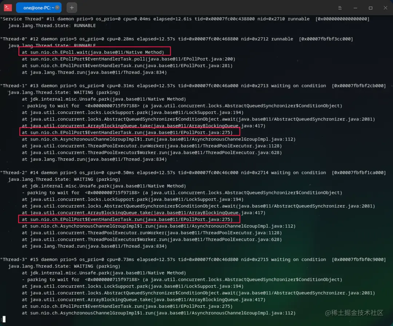
Task: Click ThreadPoolExecutor$Worker.run line under Thread-1
Action: pyautogui.click(x=152, y=152)
